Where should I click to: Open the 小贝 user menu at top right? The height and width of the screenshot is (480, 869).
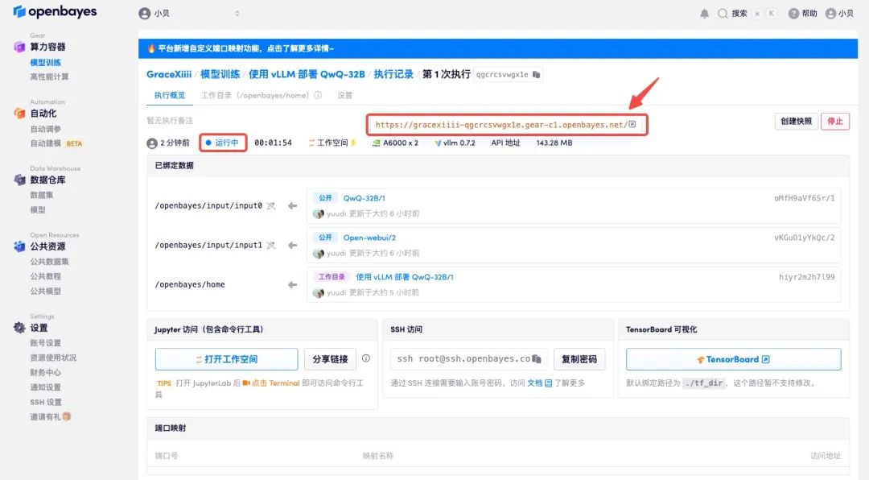pos(839,14)
